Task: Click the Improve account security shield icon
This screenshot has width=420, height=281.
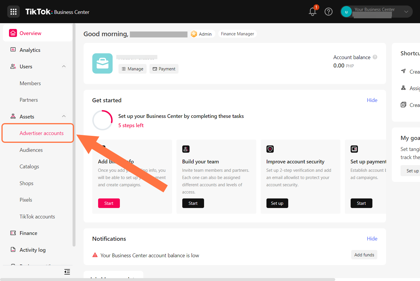Action: (x=270, y=149)
